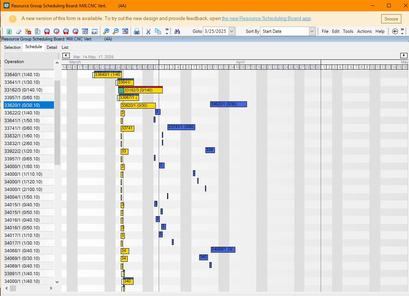The height and width of the screenshot is (296, 409).
Task: Open the Goto date dropdown
Action: pyautogui.click(x=232, y=31)
